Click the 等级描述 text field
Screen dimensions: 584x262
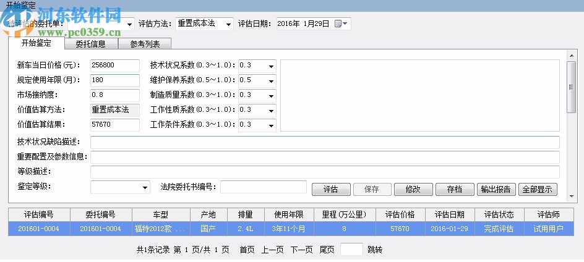click(x=325, y=172)
